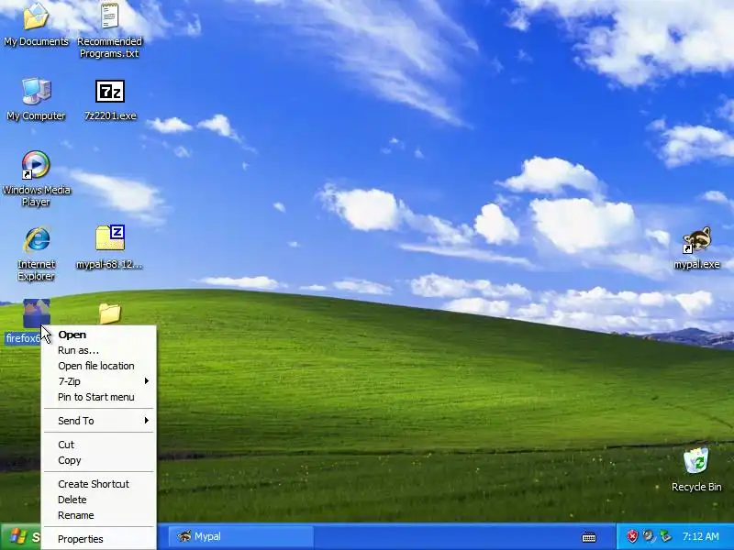Expand the 7-Zip submenu arrow
The width and height of the screenshot is (734, 550).
(147, 381)
